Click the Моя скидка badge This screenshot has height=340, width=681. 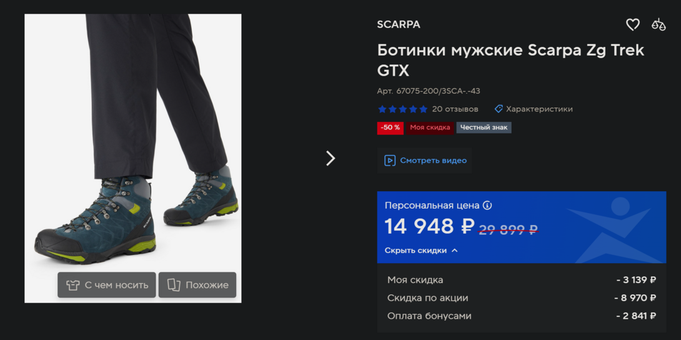[x=430, y=127]
